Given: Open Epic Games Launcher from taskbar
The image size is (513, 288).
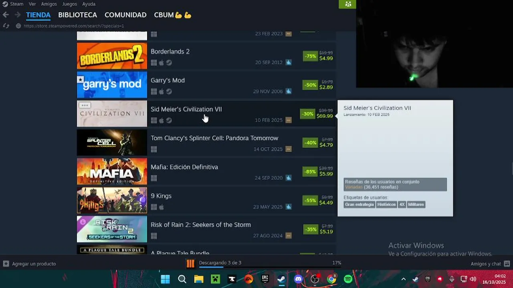Looking at the screenshot, I should [265, 279].
